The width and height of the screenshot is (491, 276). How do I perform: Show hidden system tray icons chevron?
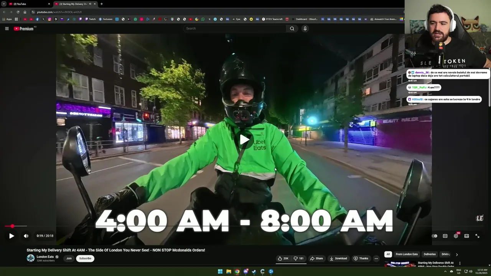(x=445, y=271)
